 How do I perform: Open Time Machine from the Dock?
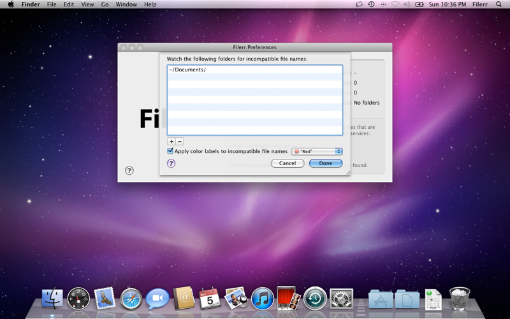coord(315,299)
